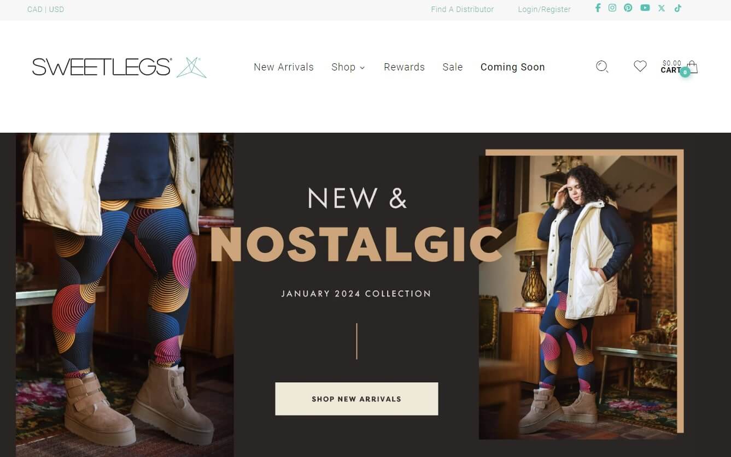
Task: Switch currency to USD
Action: click(x=56, y=9)
